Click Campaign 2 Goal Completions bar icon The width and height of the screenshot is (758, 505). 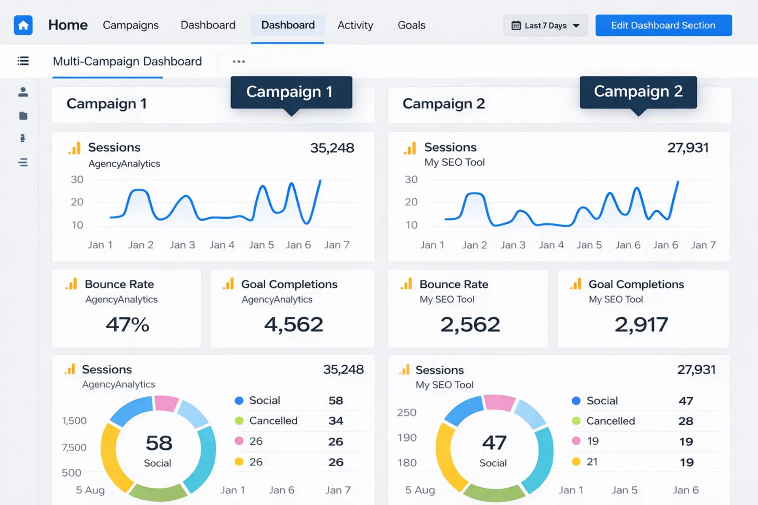click(576, 284)
